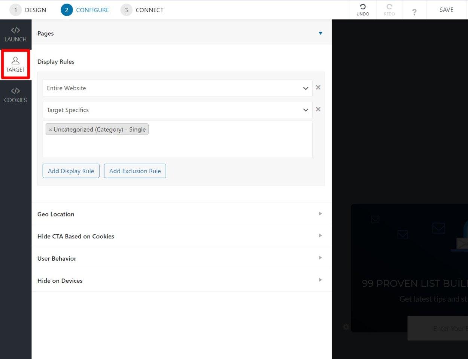This screenshot has width=468, height=359.
Task: Open the Target Specifics dropdown
Action: click(177, 110)
